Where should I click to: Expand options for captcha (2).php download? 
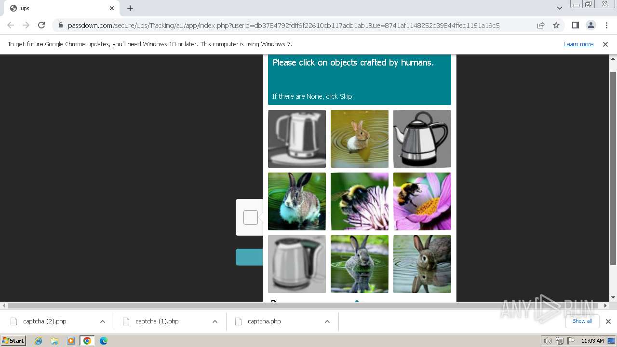(103, 321)
